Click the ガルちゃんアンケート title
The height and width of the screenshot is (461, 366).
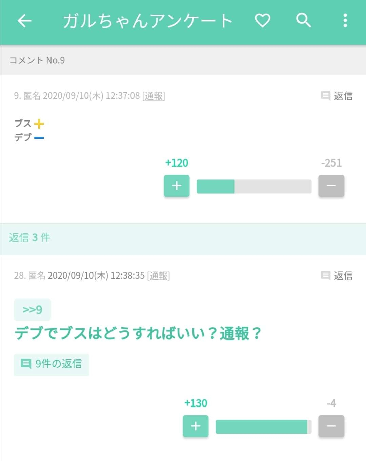pos(148,21)
